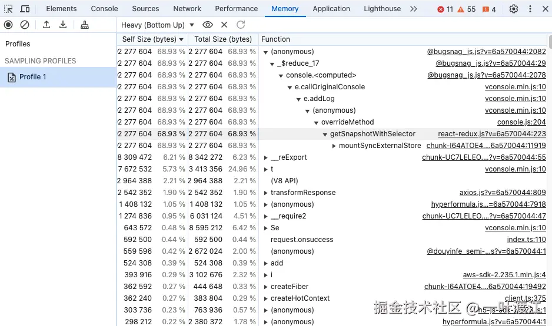
Task: Open the three-dot customize DevTools menu
Action: pos(530,9)
